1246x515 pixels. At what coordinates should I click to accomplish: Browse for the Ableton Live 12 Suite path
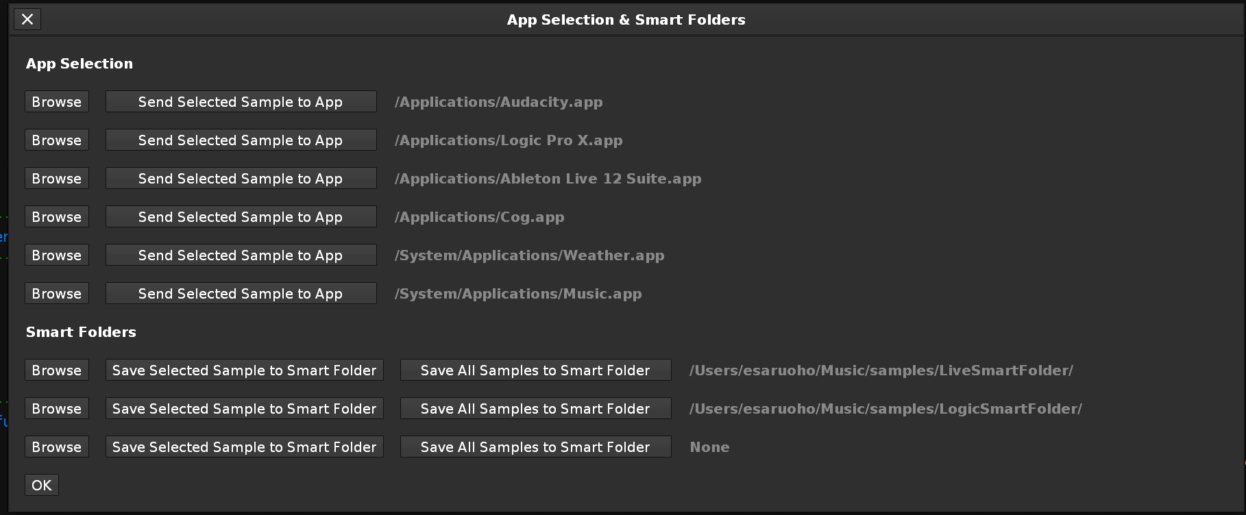57,179
